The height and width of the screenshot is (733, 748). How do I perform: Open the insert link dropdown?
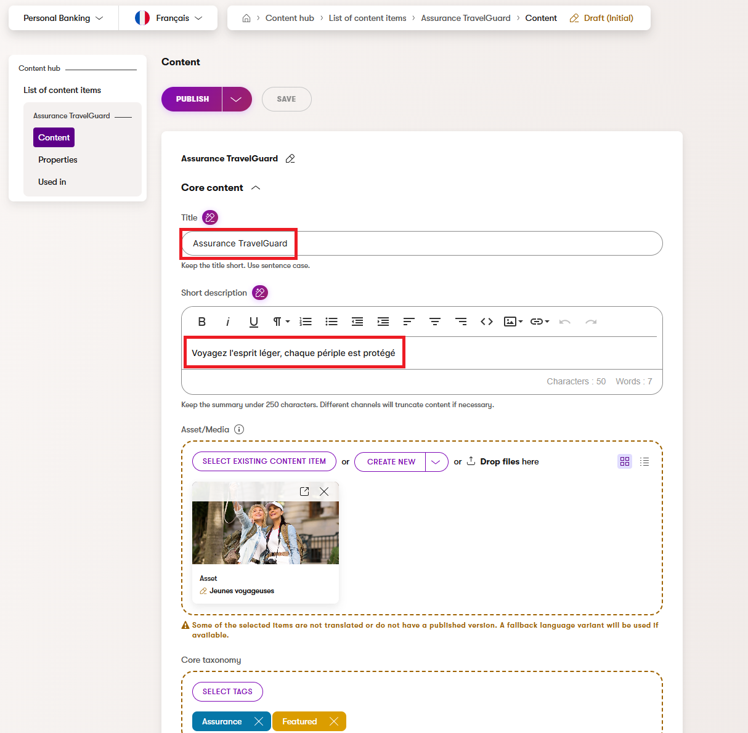pyautogui.click(x=540, y=322)
